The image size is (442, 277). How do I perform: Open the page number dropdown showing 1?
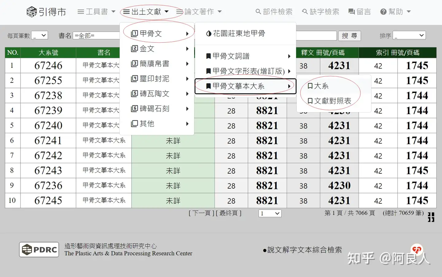point(270,213)
